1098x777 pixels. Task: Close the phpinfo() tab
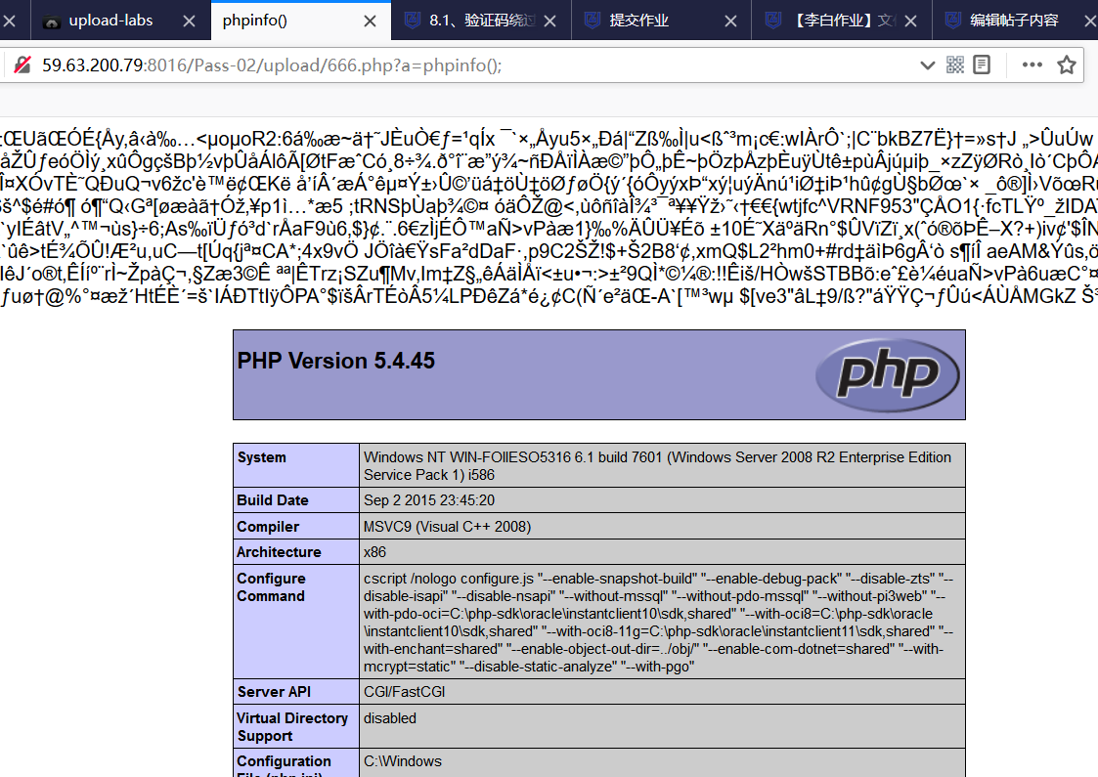click(370, 21)
